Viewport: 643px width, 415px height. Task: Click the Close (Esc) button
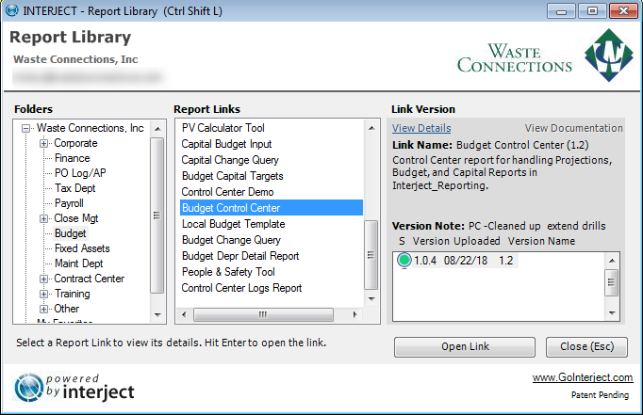tap(586, 347)
